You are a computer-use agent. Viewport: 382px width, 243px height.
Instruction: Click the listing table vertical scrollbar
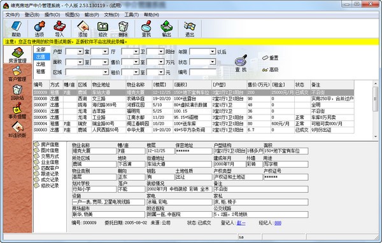click(x=376, y=110)
